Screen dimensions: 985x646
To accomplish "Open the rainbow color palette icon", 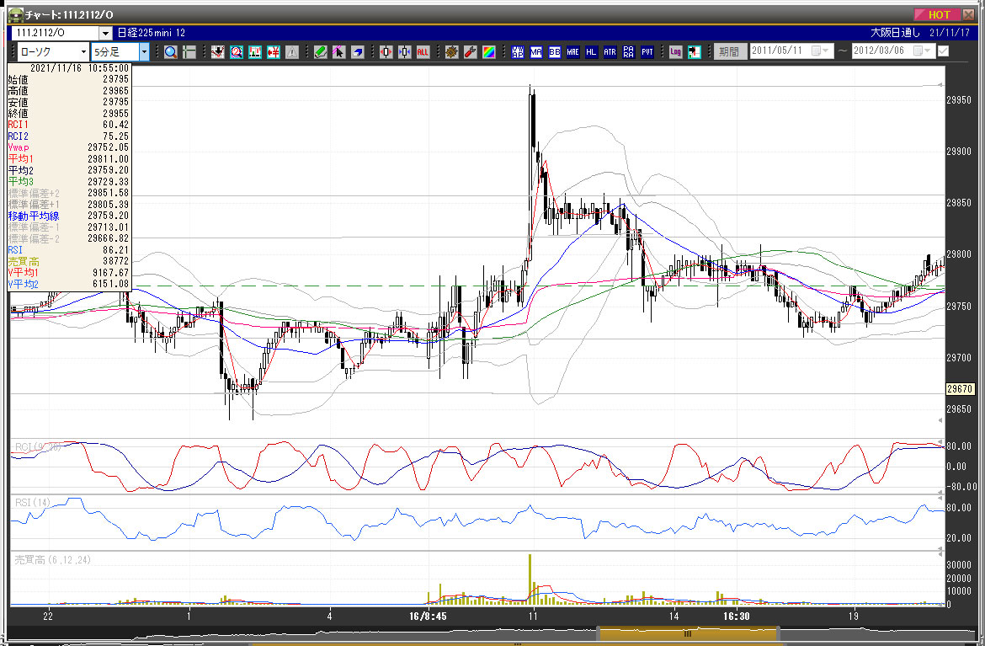I will click(x=489, y=52).
